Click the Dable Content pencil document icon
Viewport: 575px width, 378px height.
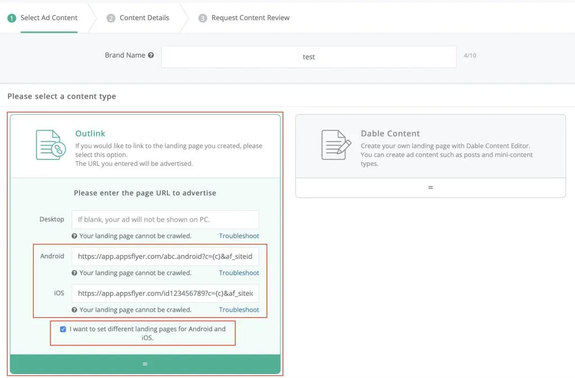336,145
